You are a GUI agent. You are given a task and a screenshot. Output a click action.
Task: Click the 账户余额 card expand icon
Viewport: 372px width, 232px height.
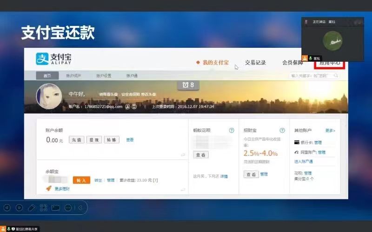pyautogui.click(x=183, y=155)
